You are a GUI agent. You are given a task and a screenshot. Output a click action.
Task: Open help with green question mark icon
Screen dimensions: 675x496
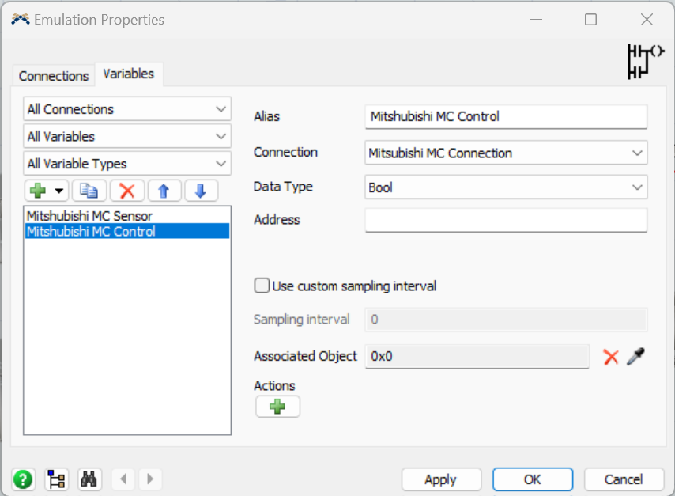click(x=24, y=479)
